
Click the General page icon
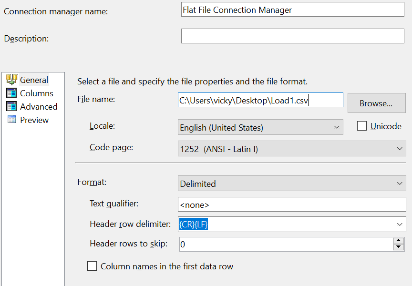coord(11,80)
